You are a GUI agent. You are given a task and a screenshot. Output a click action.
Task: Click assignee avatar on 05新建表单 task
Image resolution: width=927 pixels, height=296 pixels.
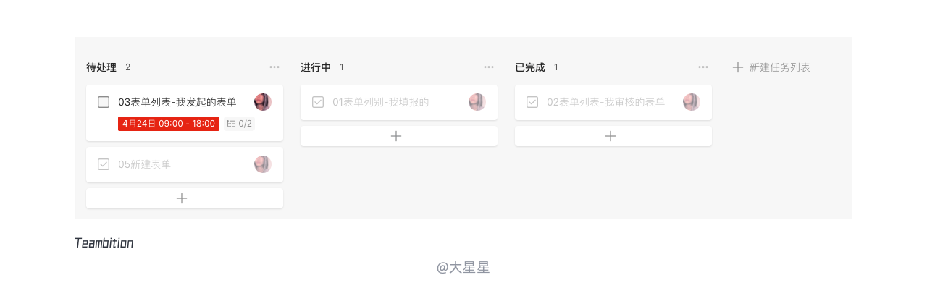click(263, 164)
